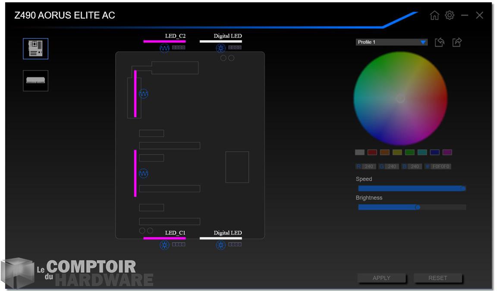This screenshot has width=497, height=291.
Task: Choose the purple color swatch
Action: [x=447, y=152]
